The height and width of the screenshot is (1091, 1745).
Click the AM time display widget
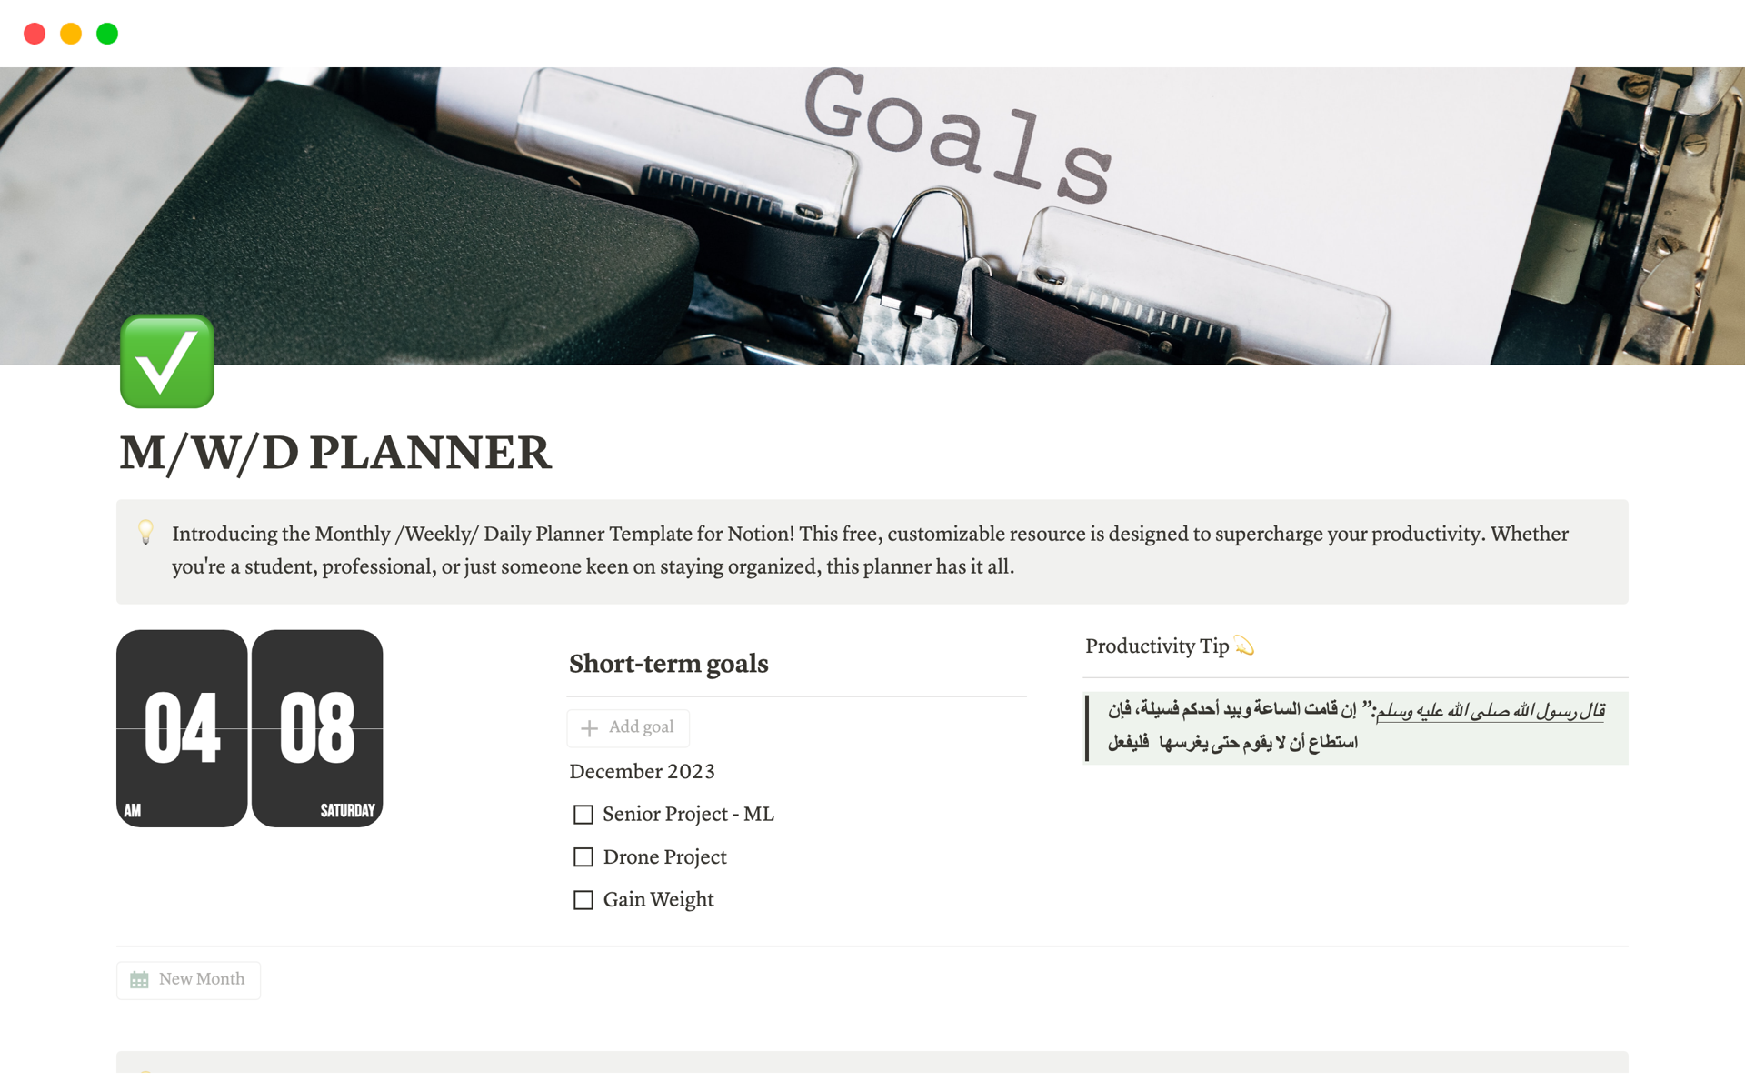click(x=184, y=727)
